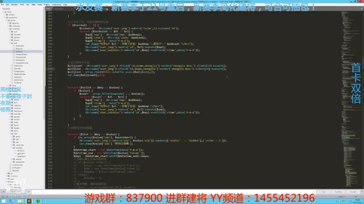Open Category.php in the sidebar
Viewport: 364px width, 204px height.
(19, 71)
